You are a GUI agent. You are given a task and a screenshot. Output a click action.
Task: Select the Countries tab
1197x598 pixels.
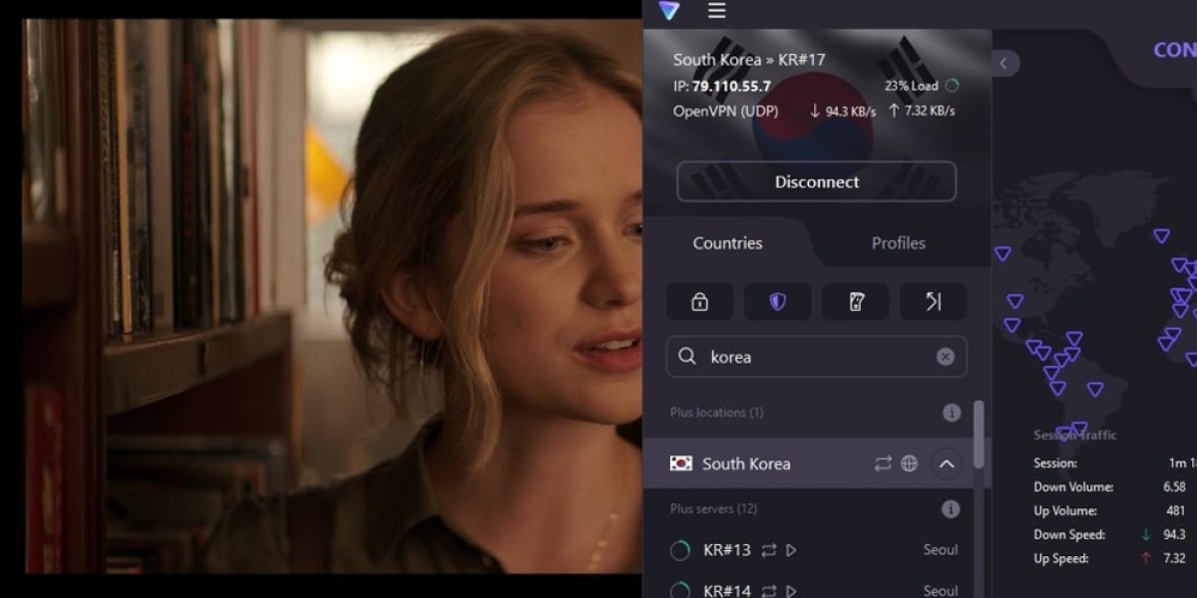pyautogui.click(x=727, y=242)
